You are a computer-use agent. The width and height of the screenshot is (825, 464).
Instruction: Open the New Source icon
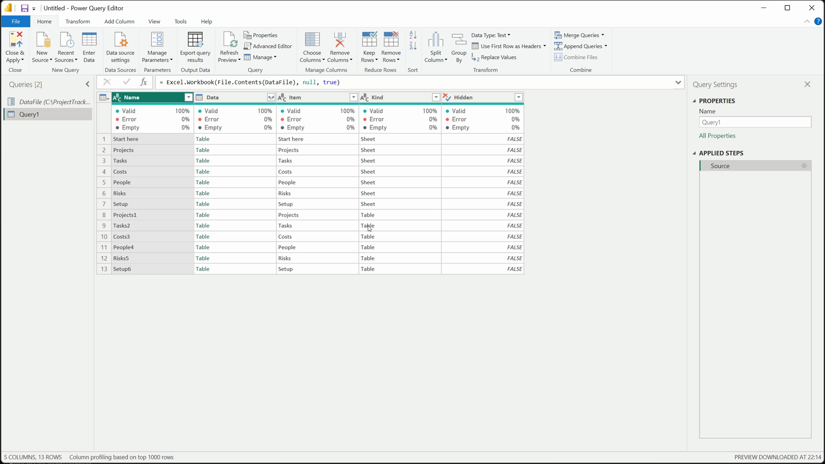tap(42, 40)
